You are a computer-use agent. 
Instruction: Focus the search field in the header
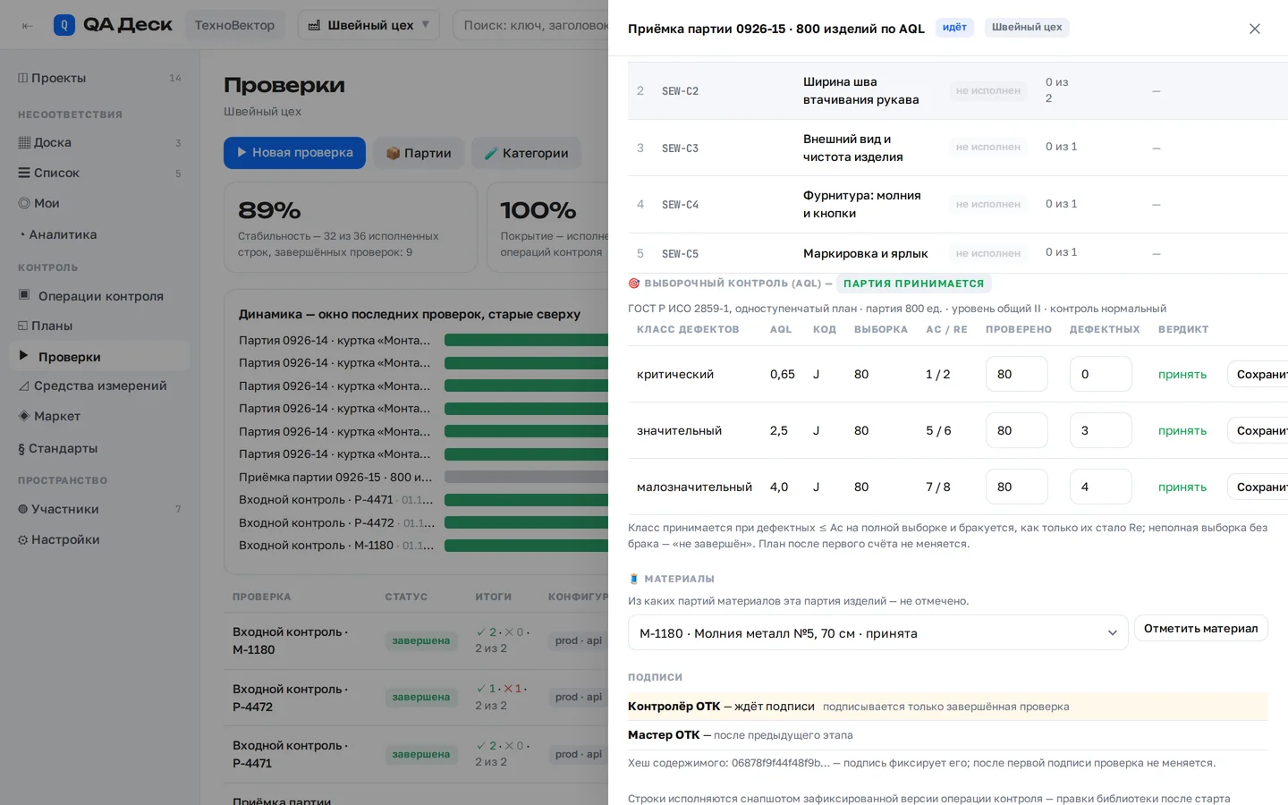click(x=531, y=25)
